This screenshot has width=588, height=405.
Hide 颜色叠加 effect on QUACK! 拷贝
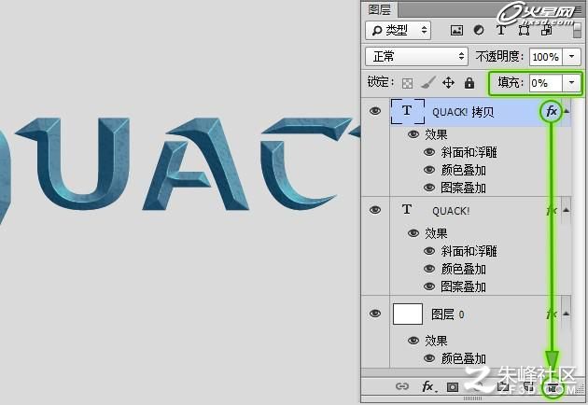pos(429,170)
